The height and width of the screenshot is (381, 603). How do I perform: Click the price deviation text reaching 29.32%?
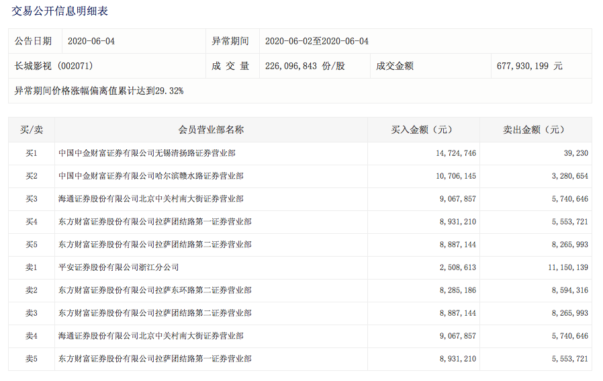pos(99,91)
